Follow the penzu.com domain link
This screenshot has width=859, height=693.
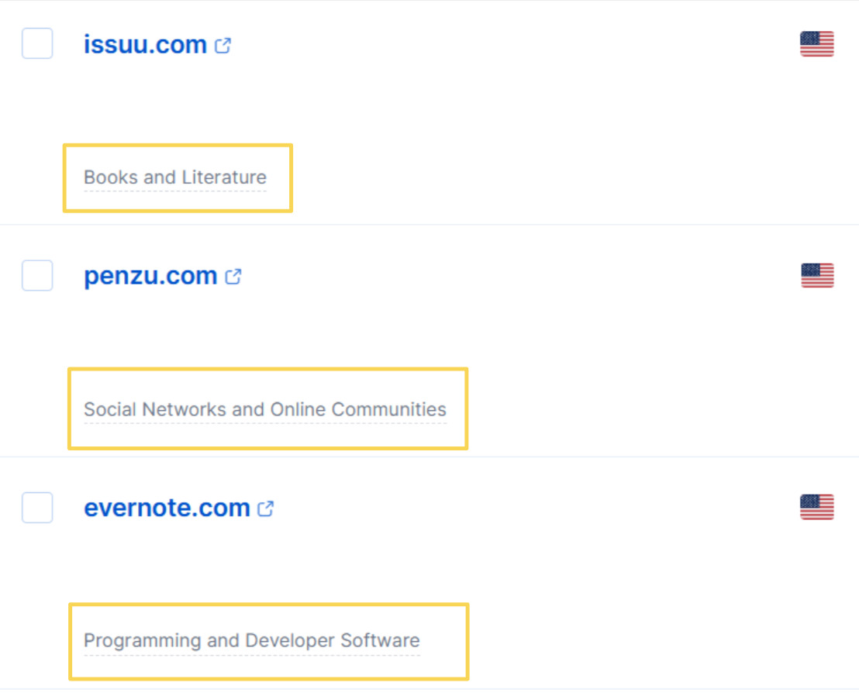coord(150,276)
